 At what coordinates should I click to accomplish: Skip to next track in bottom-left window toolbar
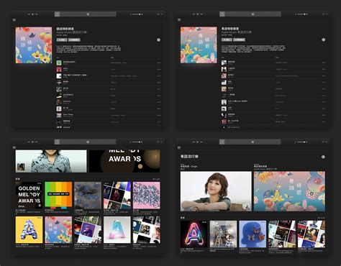[x=37, y=142]
